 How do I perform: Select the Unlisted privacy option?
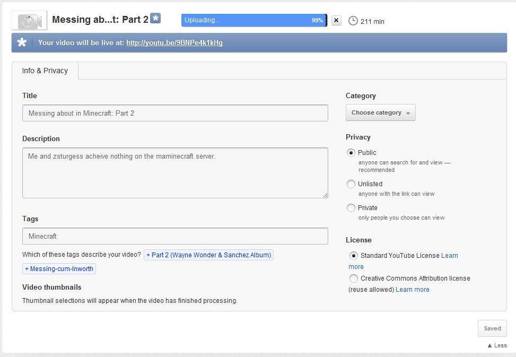[x=351, y=184]
